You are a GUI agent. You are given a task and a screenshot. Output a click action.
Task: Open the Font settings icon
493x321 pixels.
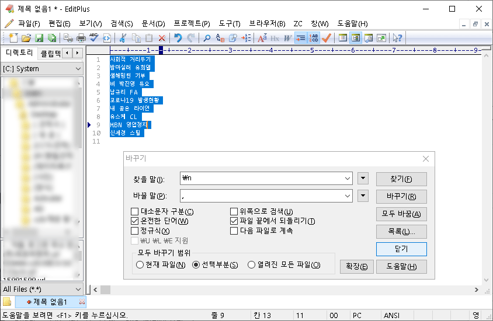point(262,38)
